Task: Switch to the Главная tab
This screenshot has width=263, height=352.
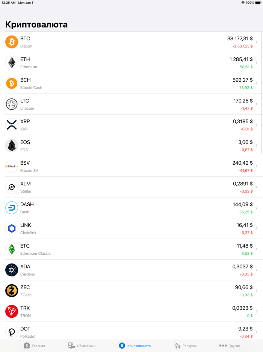Action: click(34, 346)
